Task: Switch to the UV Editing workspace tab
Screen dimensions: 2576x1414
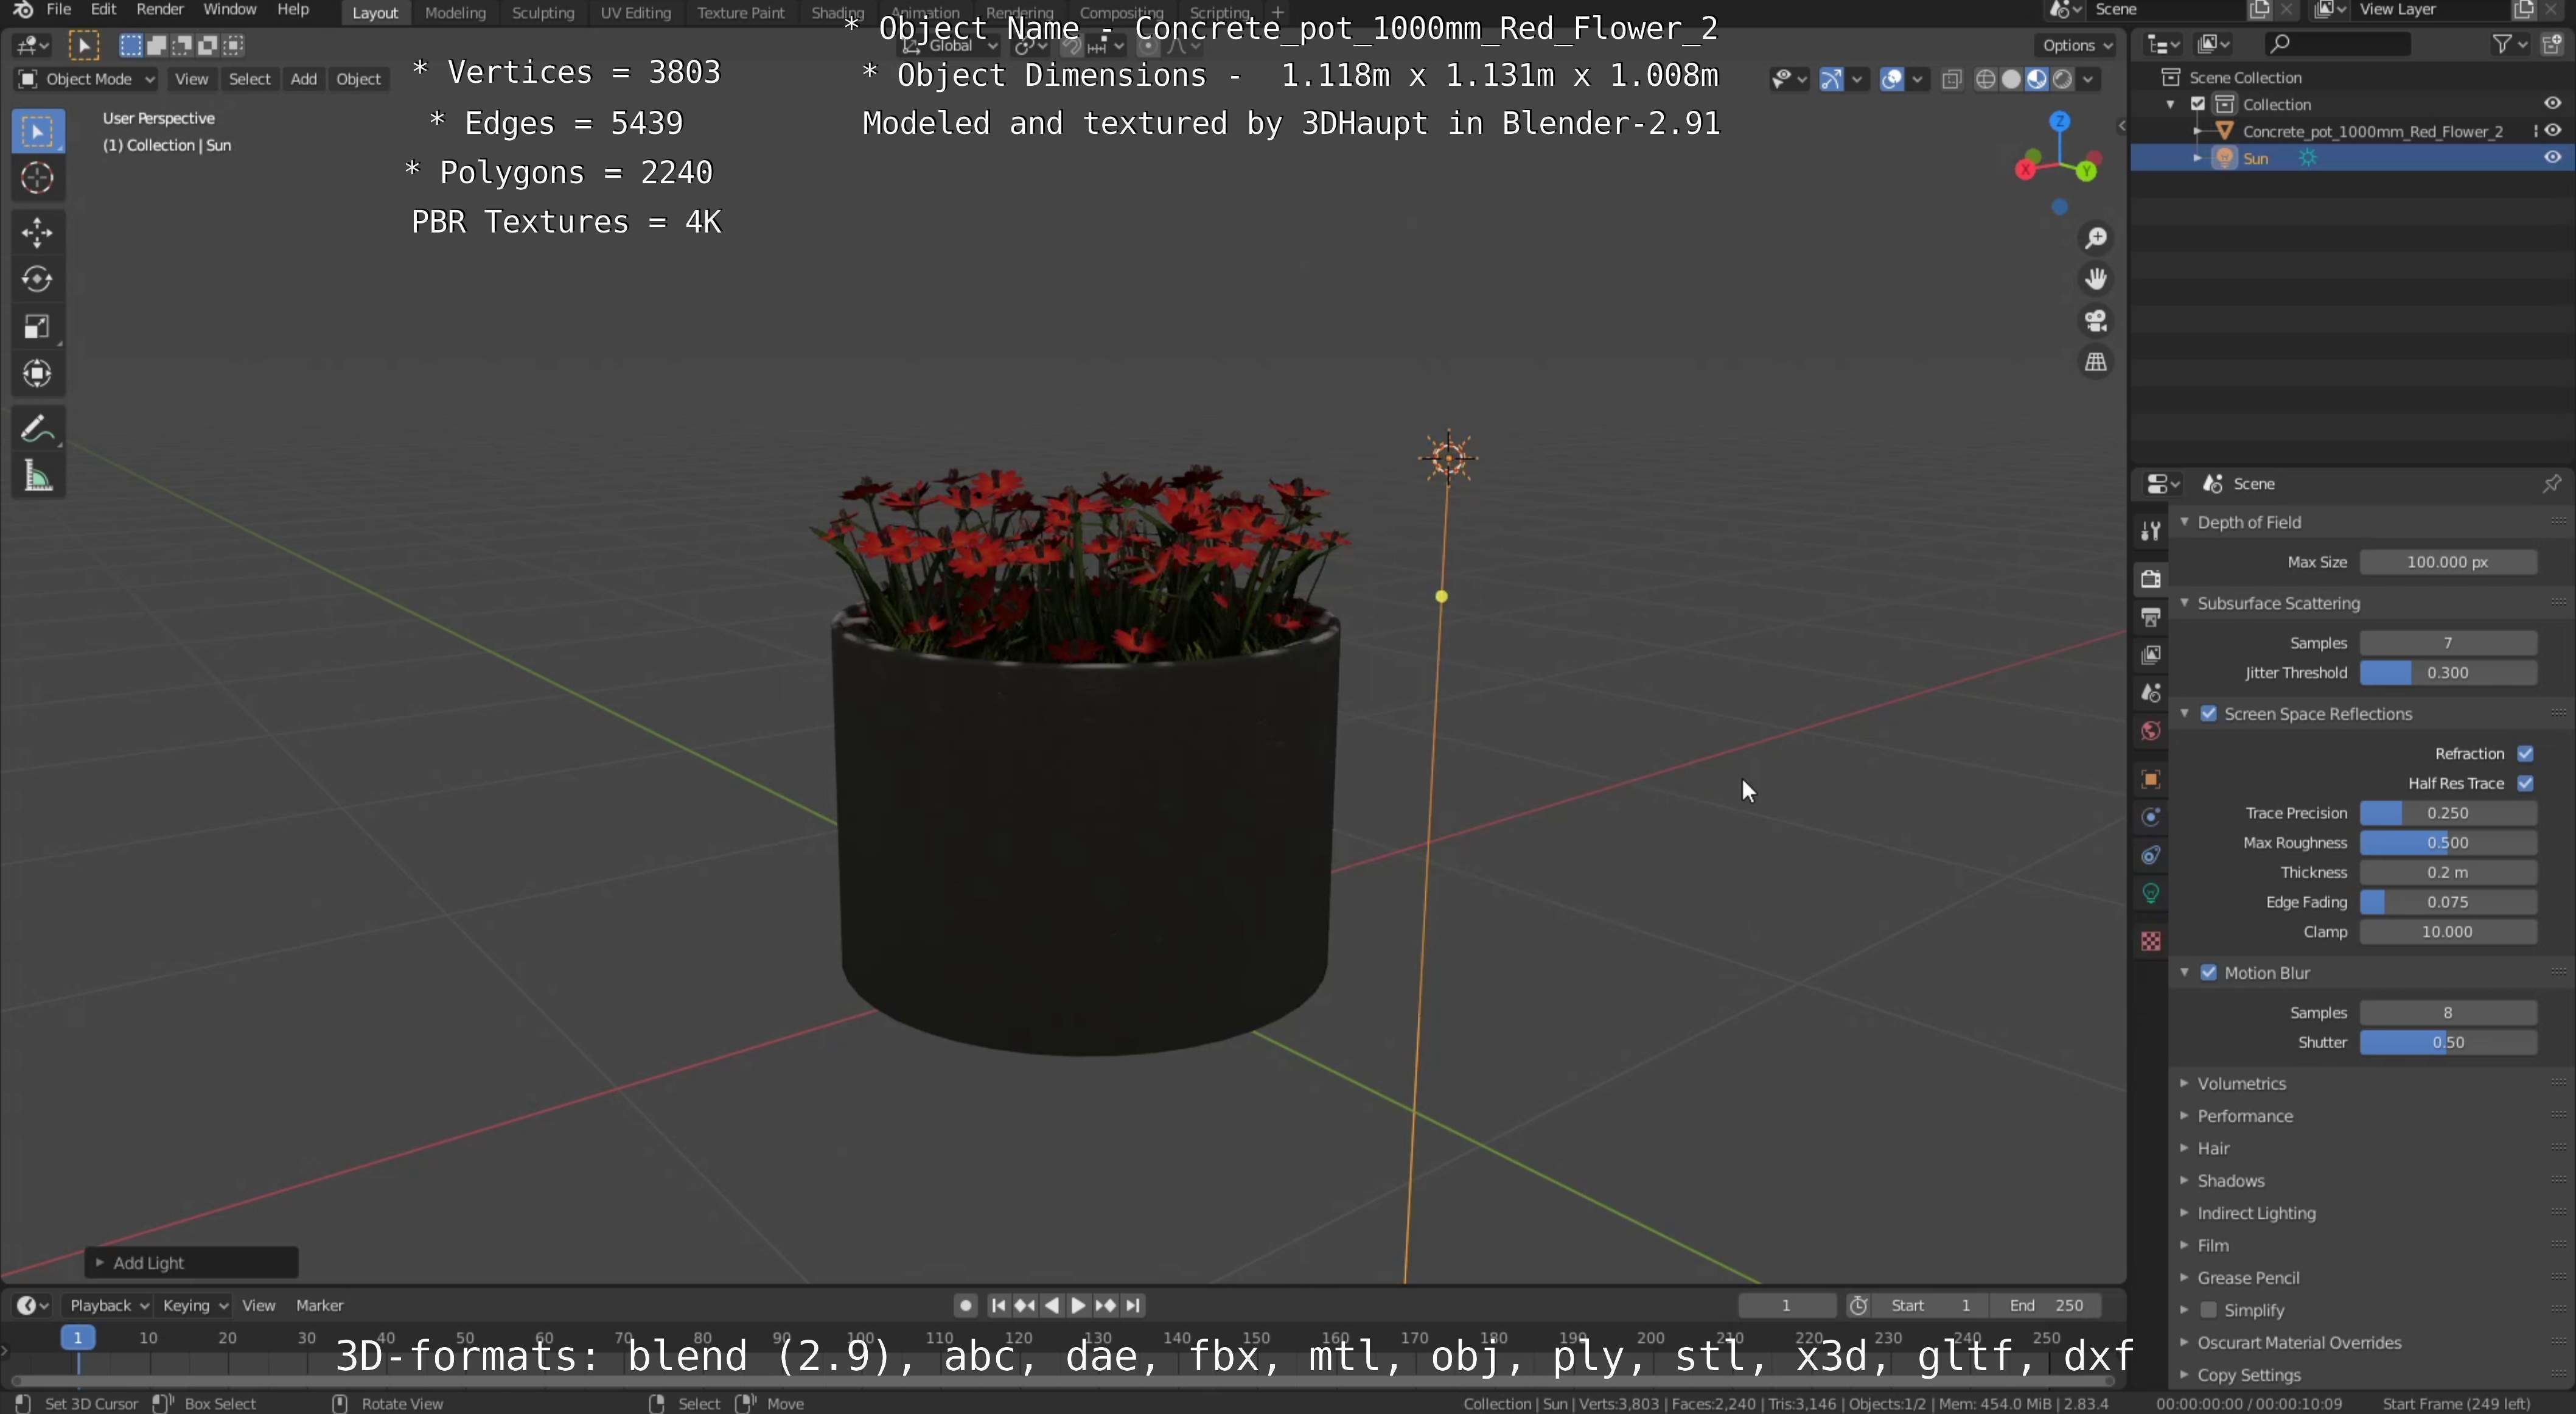Action: (635, 13)
